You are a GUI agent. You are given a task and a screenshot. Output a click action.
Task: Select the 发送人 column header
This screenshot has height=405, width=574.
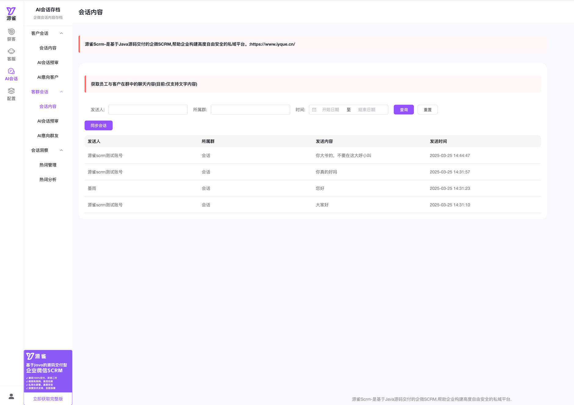pos(94,141)
